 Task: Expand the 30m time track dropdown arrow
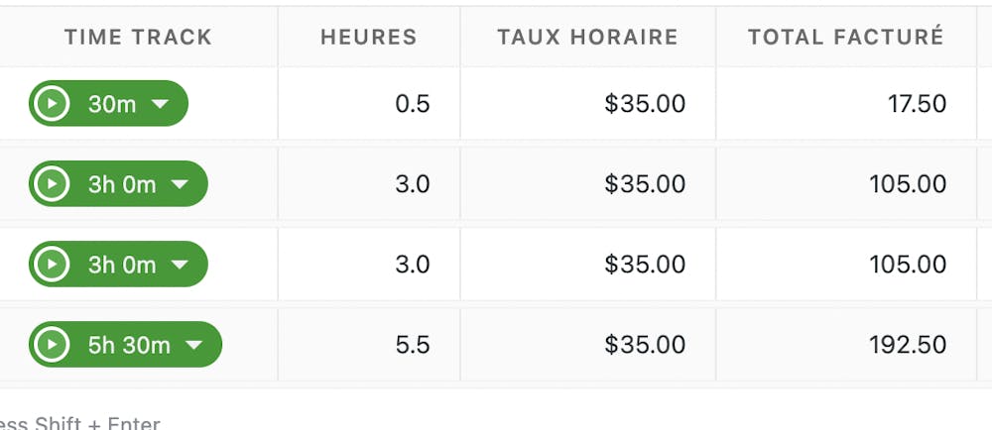point(160,103)
